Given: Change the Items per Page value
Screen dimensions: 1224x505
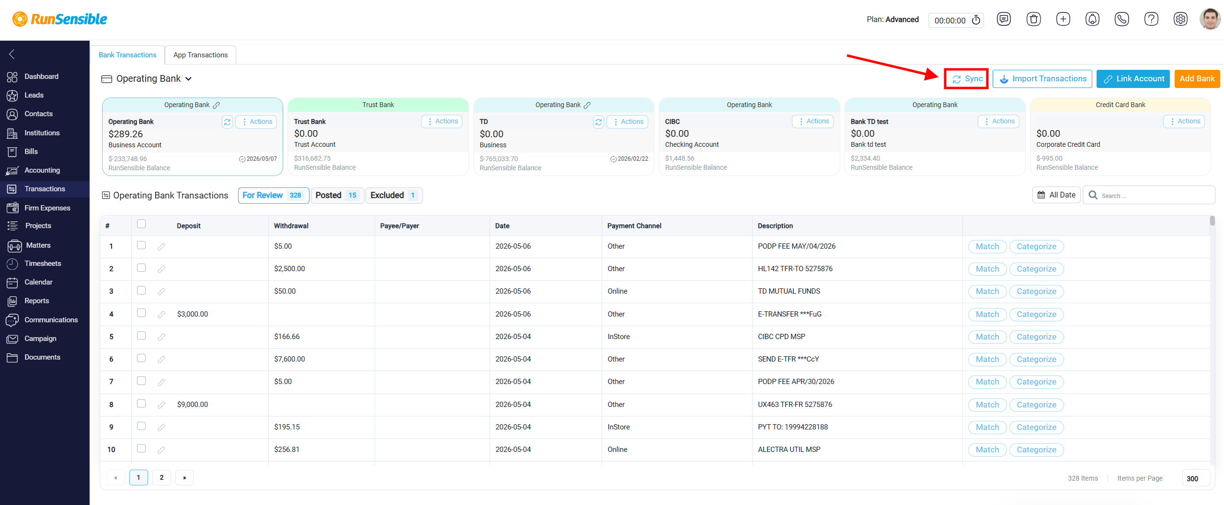Looking at the screenshot, I should pos(1196,479).
